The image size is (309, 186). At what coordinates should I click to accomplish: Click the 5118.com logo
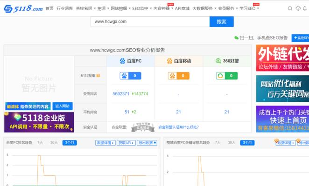pos(23,8)
